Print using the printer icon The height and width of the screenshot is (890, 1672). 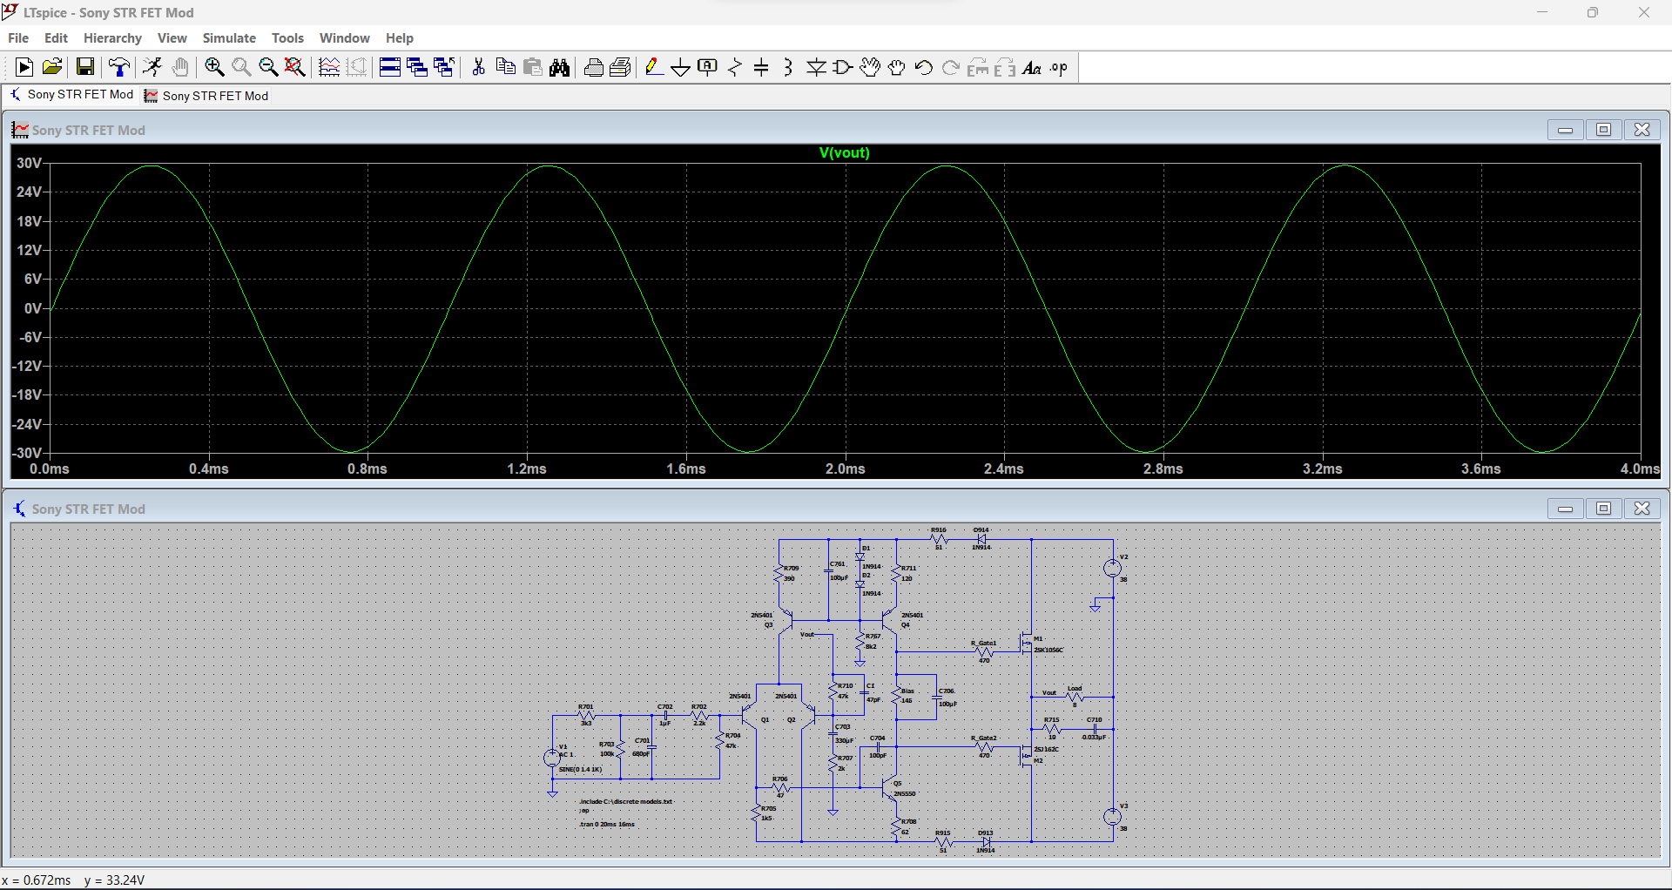594,67
